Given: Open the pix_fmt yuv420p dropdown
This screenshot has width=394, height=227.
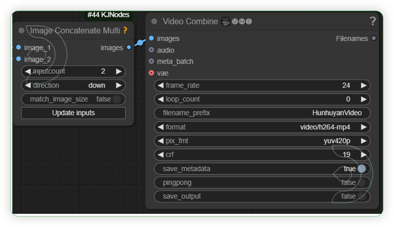Looking at the screenshot, I should coord(262,141).
